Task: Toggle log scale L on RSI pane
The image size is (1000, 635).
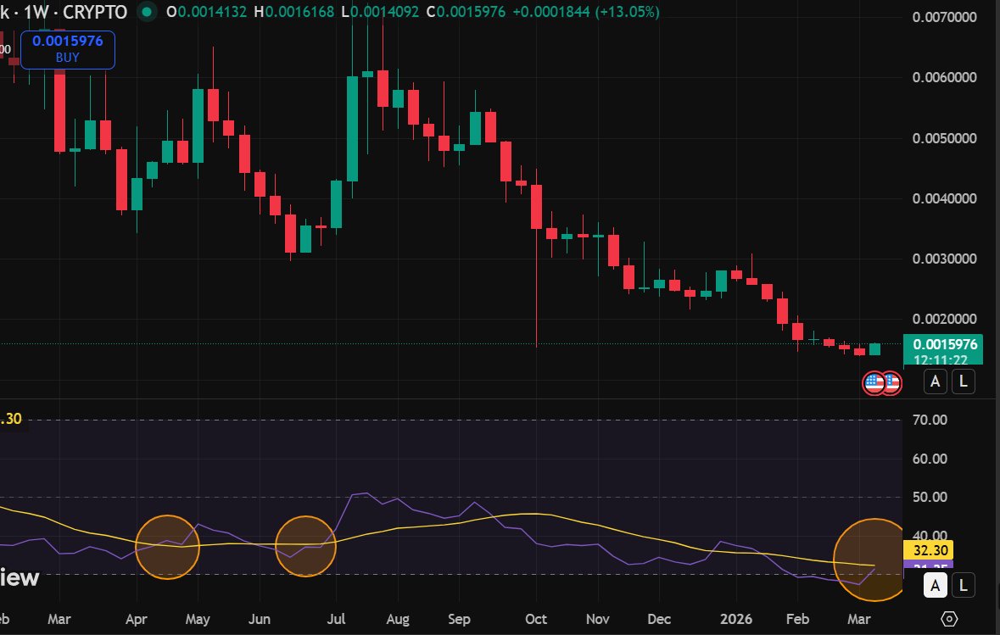Action: (x=964, y=585)
